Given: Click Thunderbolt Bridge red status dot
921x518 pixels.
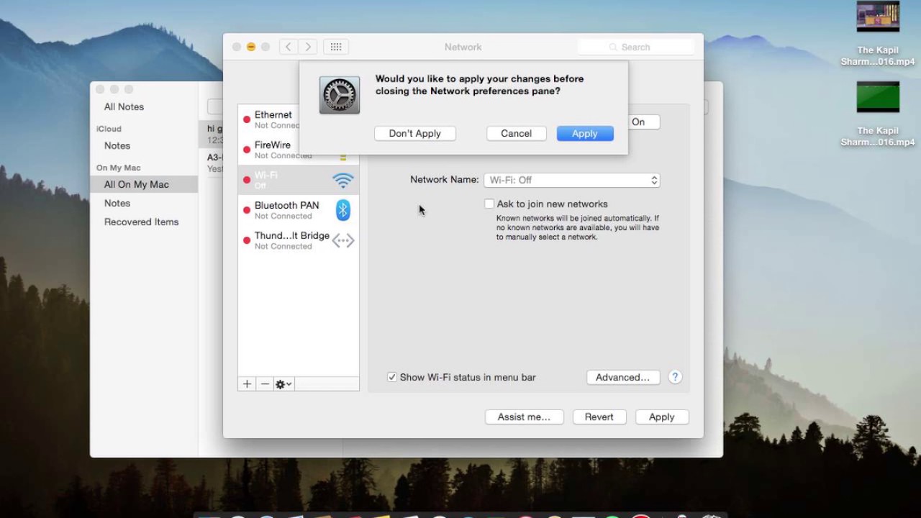Looking at the screenshot, I should click(247, 240).
